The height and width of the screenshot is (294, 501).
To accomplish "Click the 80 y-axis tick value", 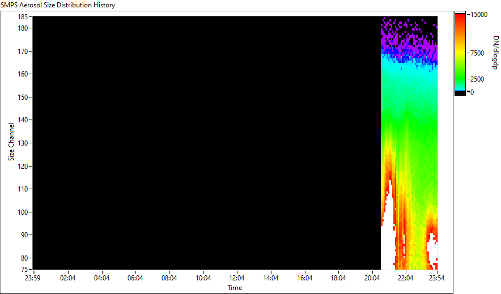I will (x=24, y=258).
